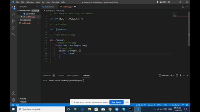Open the feedback icon in status bar
Viewport: 200px width, 112px height.
[x=183, y=105]
